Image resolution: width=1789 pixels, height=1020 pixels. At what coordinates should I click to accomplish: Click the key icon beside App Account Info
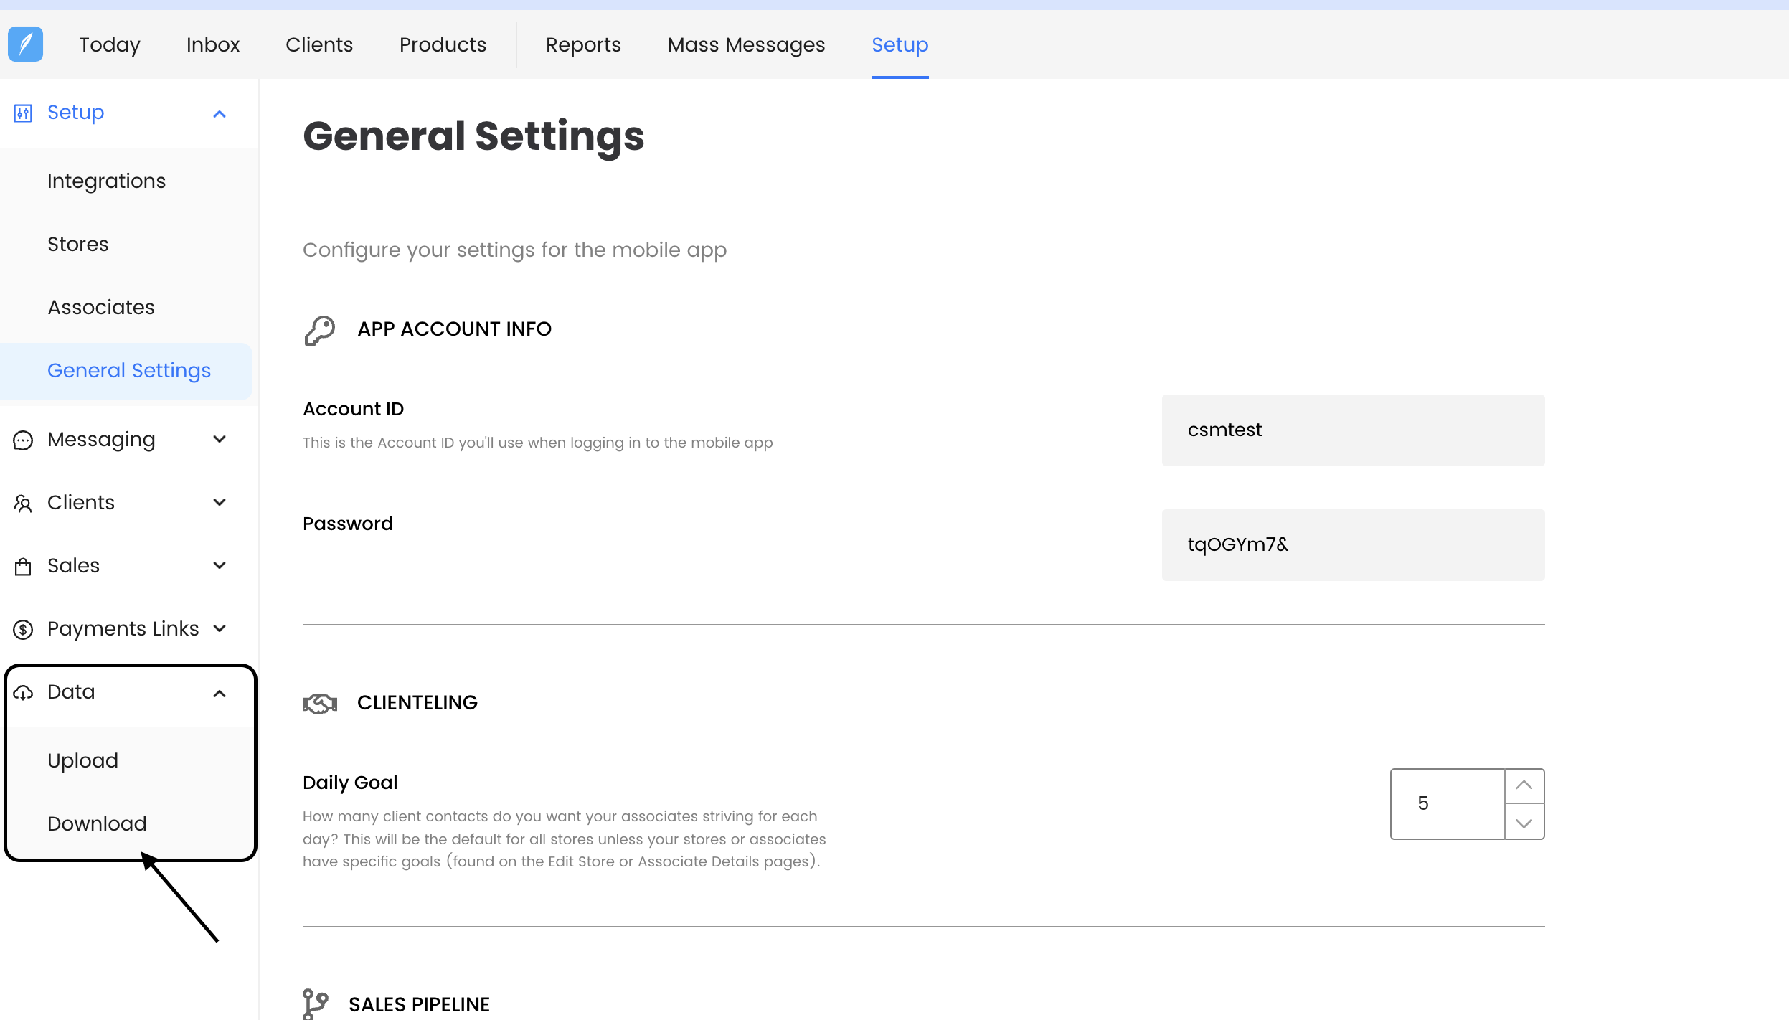point(319,330)
